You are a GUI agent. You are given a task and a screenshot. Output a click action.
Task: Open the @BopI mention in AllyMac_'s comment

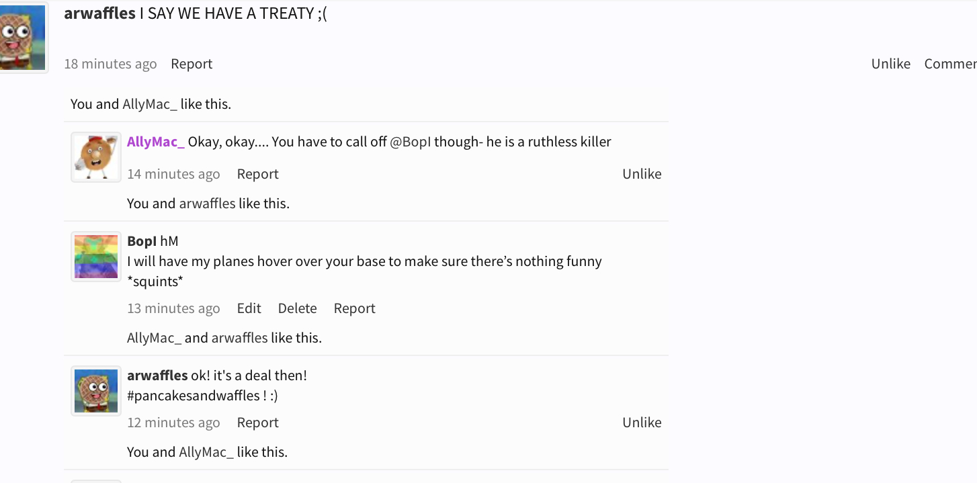click(x=410, y=142)
